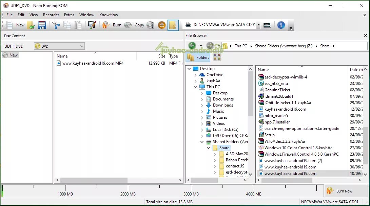Open the DVD disc type dropdown
The width and height of the screenshot is (370, 206).
point(59,46)
